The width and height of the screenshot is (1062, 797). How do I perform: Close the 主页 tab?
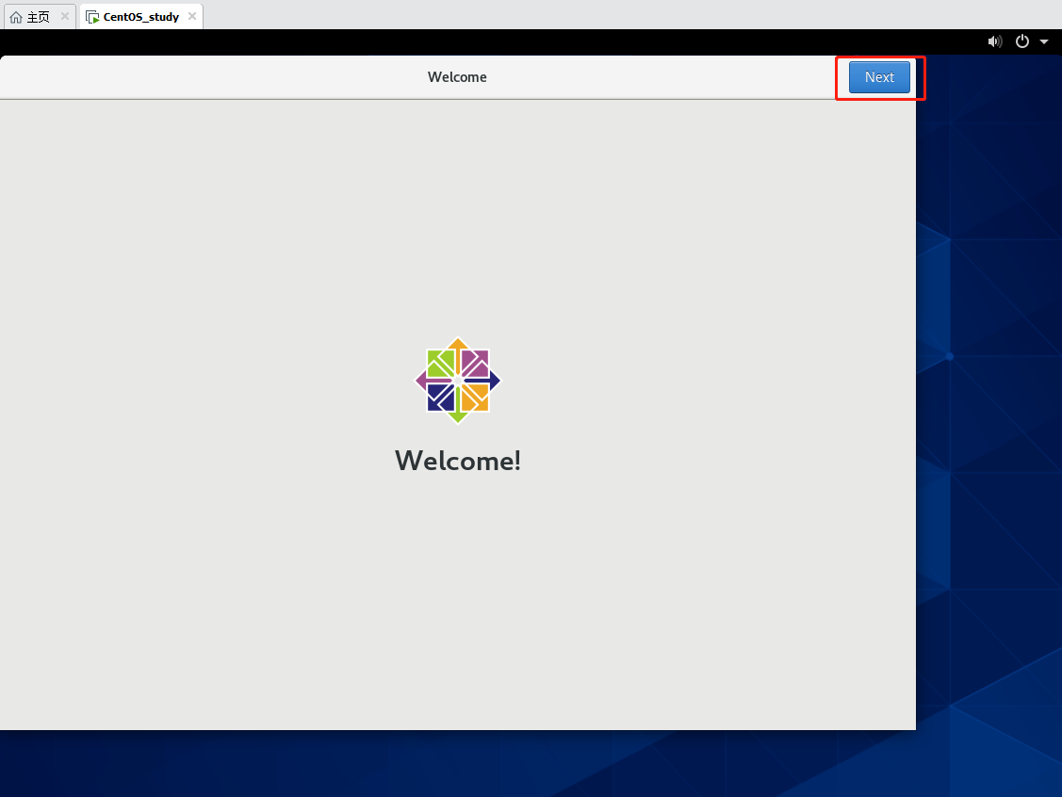click(65, 16)
